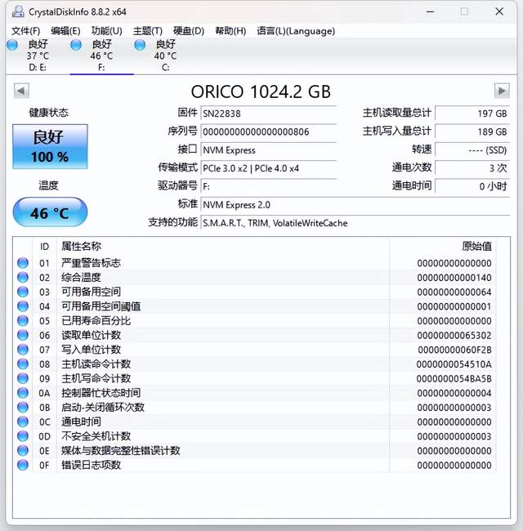Screen dimensions: 523x531
Task: Click the status orb for 媒体与数据完整性错误计数 row
Action: (23, 450)
